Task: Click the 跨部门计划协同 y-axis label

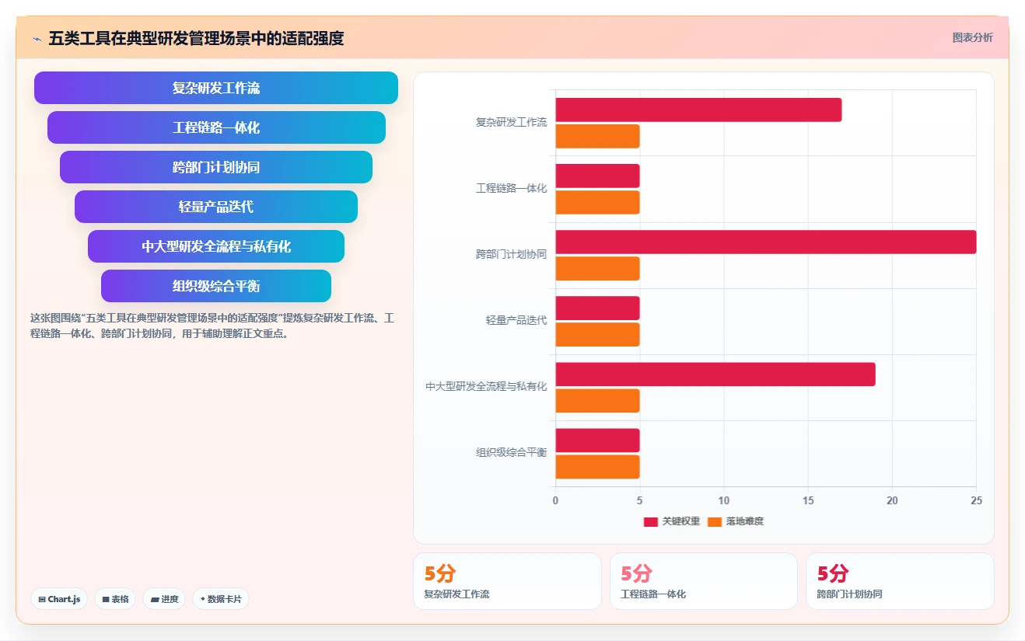Action: pyautogui.click(x=512, y=254)
